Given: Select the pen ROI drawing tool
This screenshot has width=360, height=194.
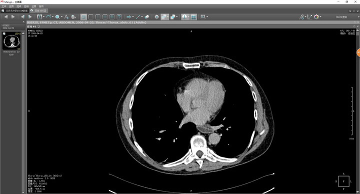Looking at the screenshot, I should 301,17.
